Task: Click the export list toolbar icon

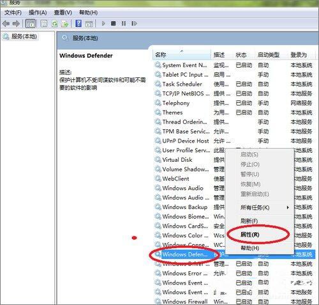Action: pos(65,24)
